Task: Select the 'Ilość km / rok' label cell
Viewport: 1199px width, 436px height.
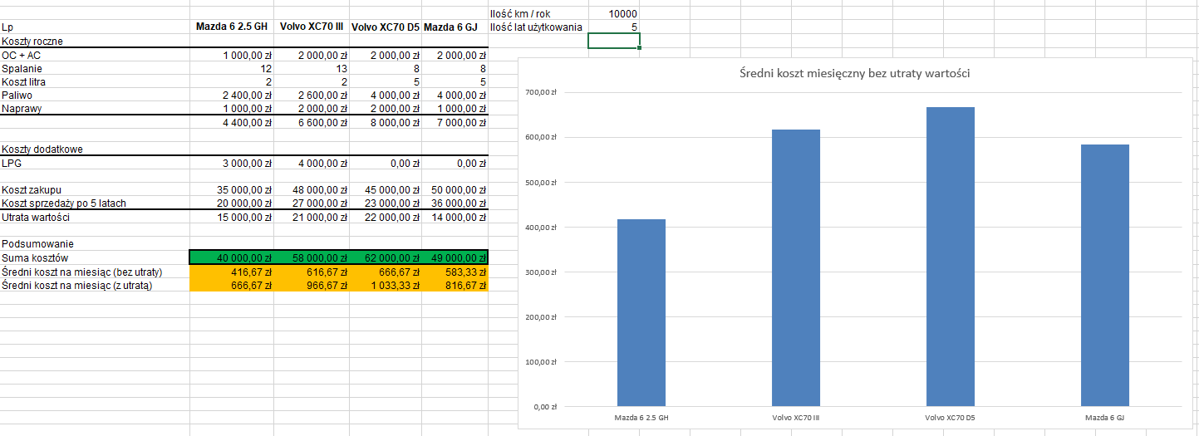Action: pos(521,14)
